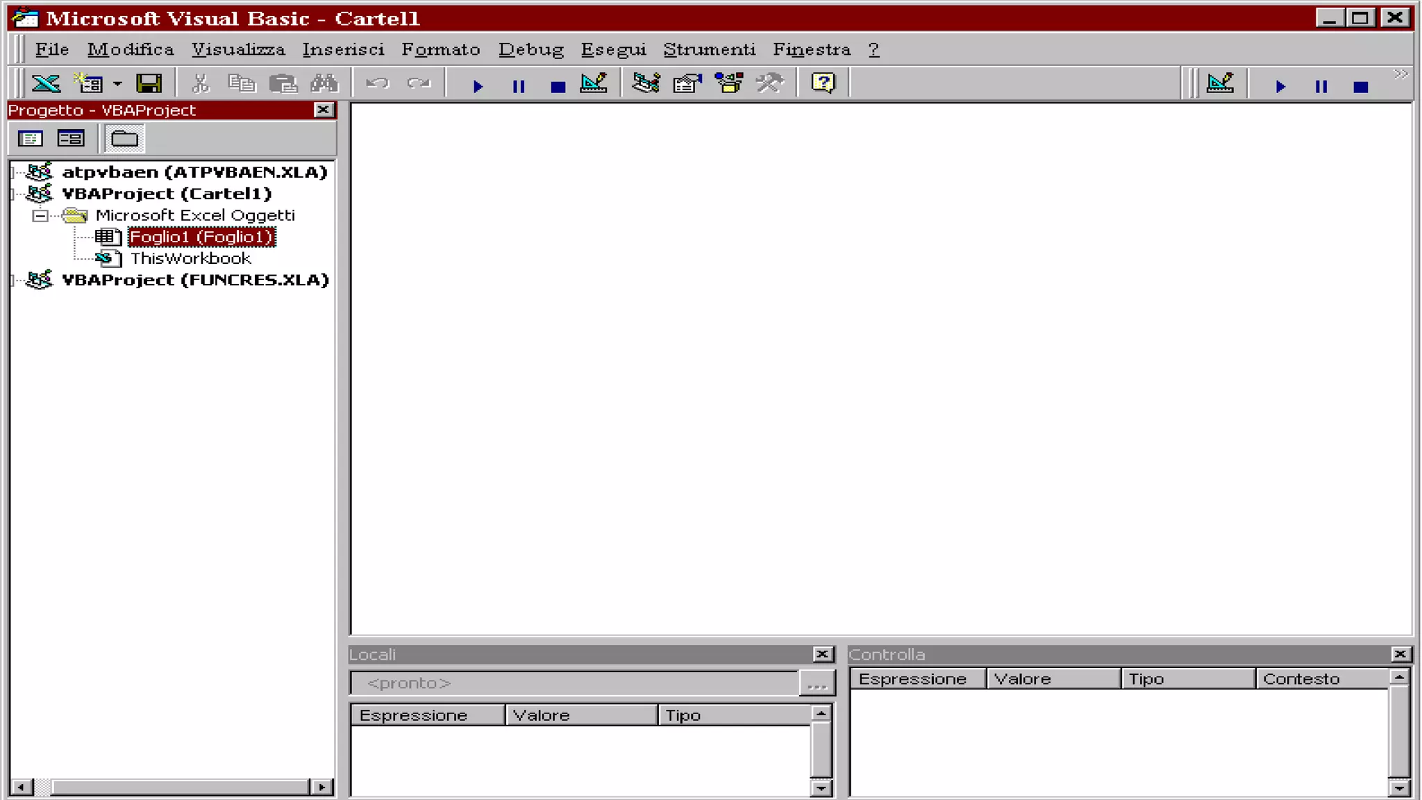Collapse the Microsoft Excel Oggetti folder
Screen dimensions: 1422x800
point(40,216)
